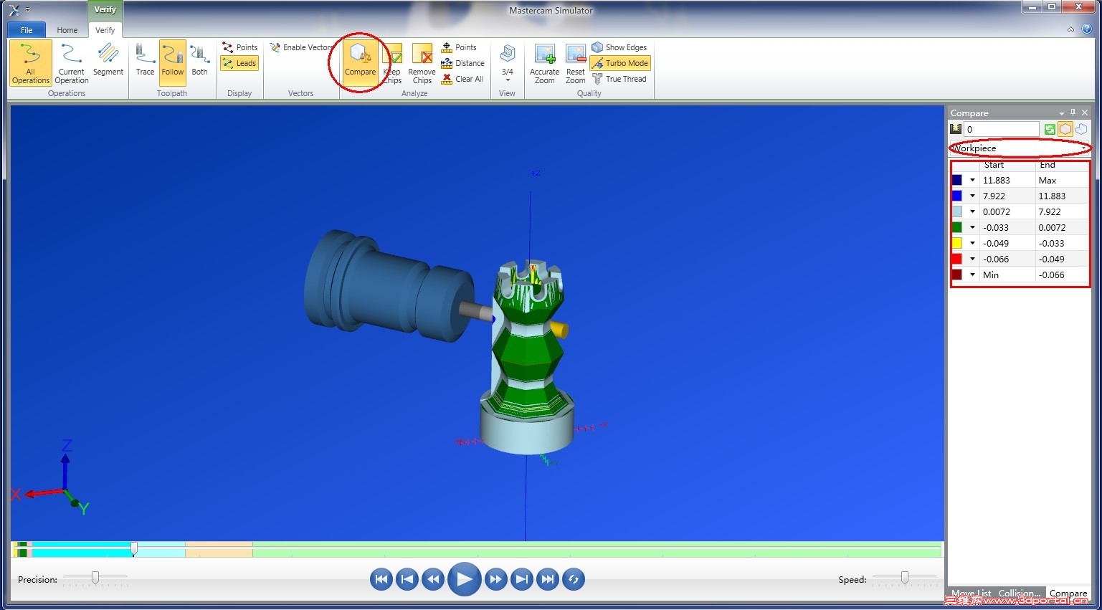
Task: Click the Remove Chips icon
Action: 422,63
